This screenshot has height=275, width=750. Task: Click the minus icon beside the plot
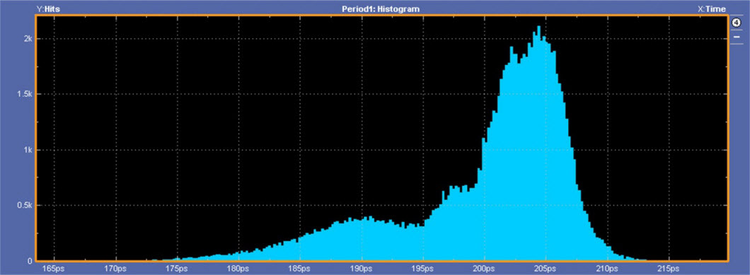click(x=737, y=37)
